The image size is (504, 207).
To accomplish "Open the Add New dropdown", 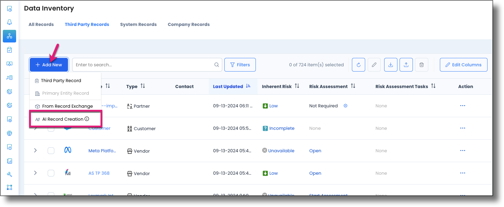I will 49,65.
